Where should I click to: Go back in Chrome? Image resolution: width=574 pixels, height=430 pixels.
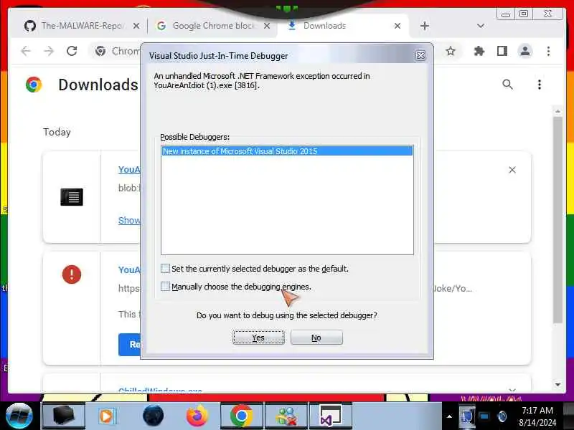pyautogui.click(x=26, y=51)
